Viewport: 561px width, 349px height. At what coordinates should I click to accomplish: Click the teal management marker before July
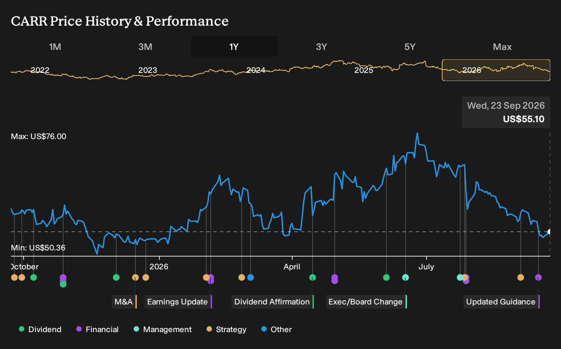tap(406, 277)
